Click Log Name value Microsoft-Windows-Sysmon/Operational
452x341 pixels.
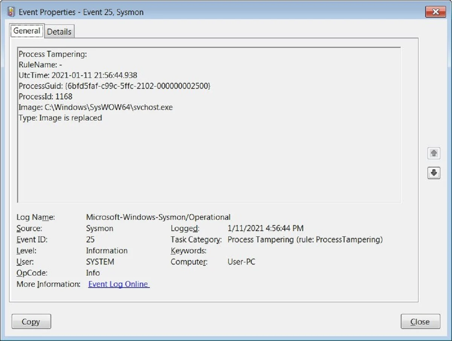(158, 217)
